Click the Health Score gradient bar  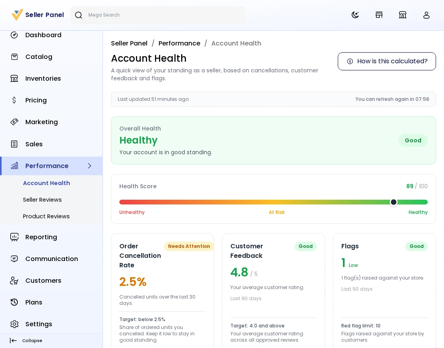273,202
